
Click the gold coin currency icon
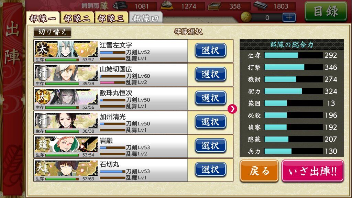click(x=246, y=17)
